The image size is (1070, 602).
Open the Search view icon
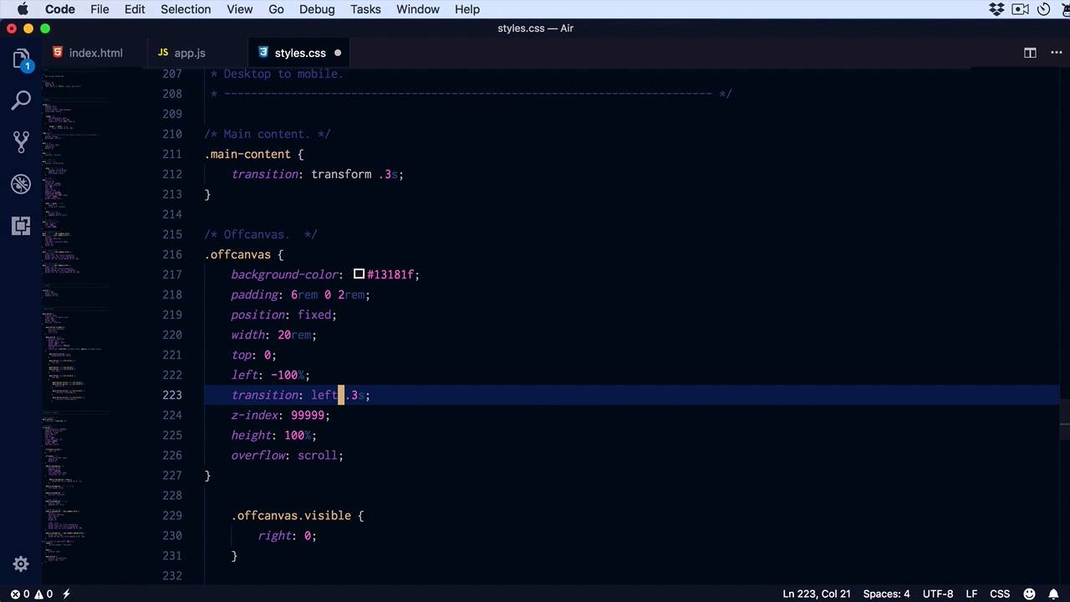(x=22, y=101)
